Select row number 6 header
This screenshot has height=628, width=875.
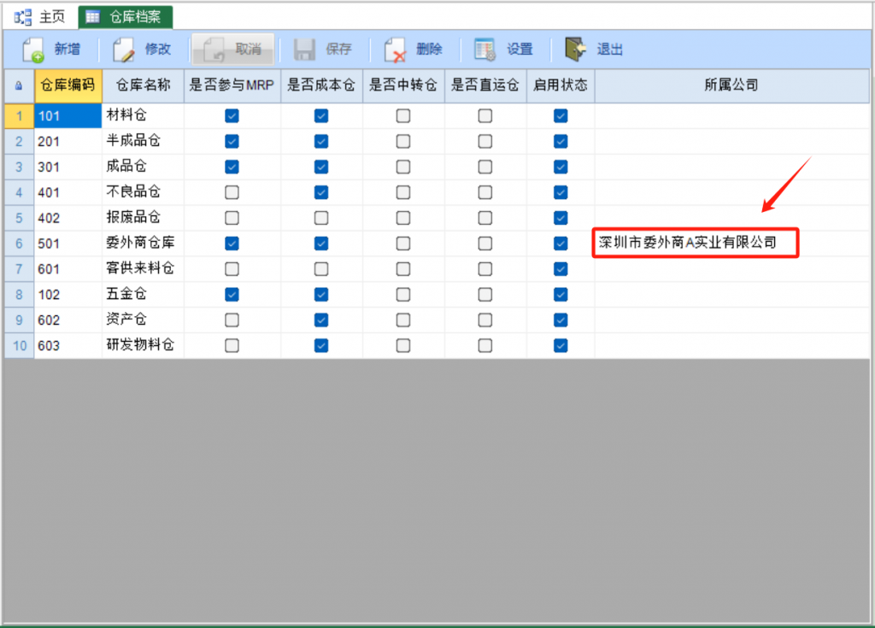(x=19, y=244)
